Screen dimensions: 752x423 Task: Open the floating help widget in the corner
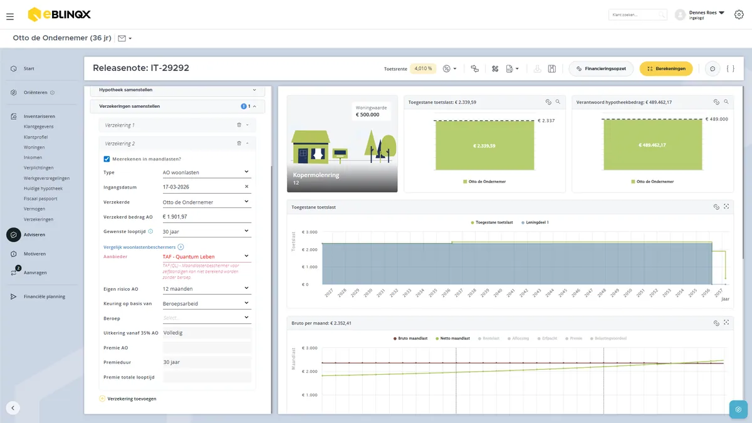pos(739,409)
